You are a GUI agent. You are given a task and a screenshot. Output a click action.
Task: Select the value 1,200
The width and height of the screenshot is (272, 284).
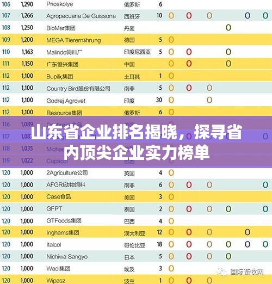point(27,40)
